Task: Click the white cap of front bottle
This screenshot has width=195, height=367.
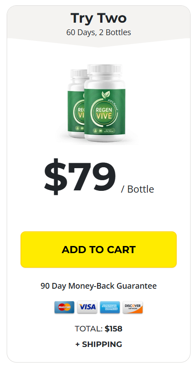Action: pos(105,69)
